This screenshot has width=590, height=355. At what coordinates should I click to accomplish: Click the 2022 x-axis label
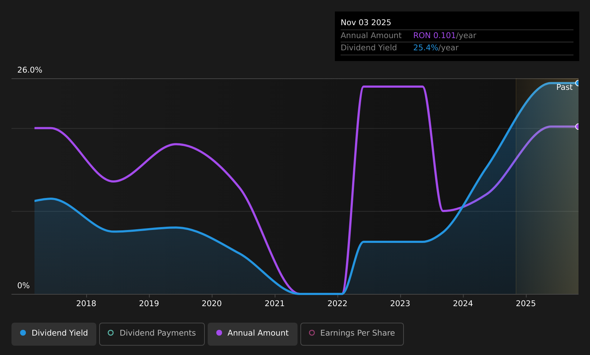click(x=337, y=304)
